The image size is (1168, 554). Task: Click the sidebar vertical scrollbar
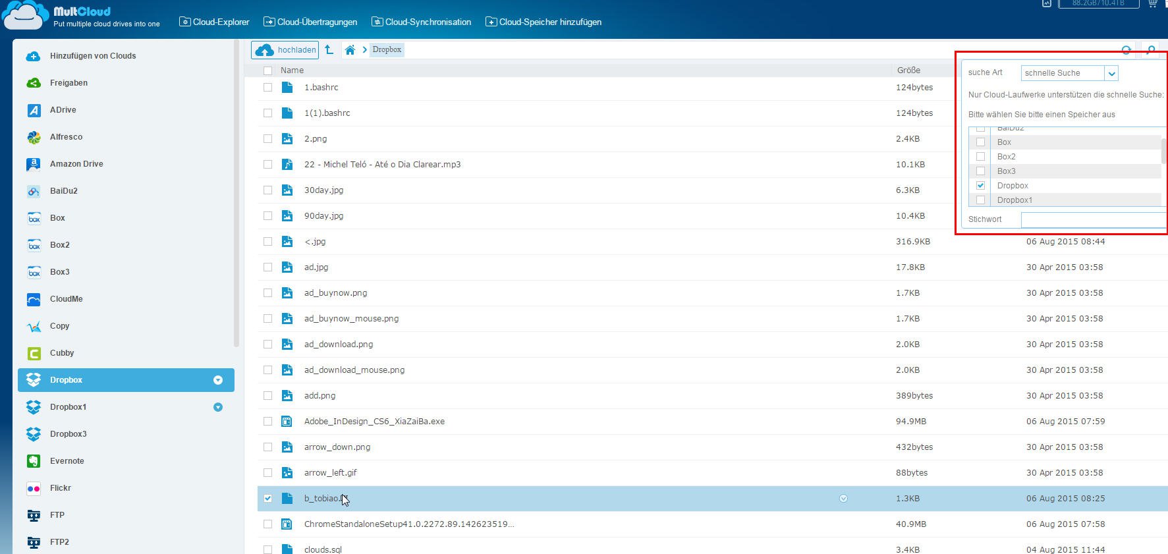(x=236, y=192)
